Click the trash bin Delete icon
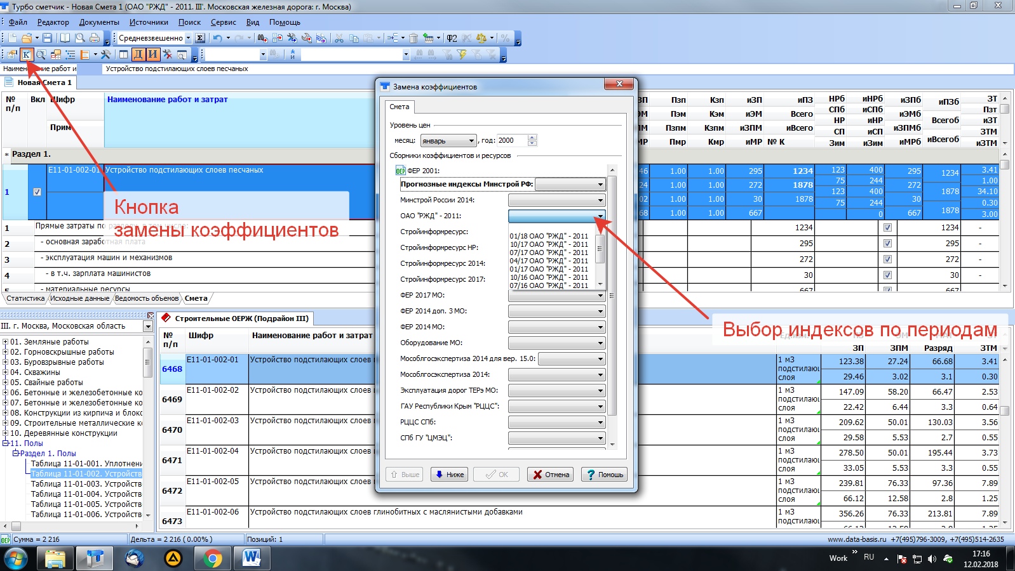Screen dimensions: 1015x571 pyautogui.click(x=413, y=38)
